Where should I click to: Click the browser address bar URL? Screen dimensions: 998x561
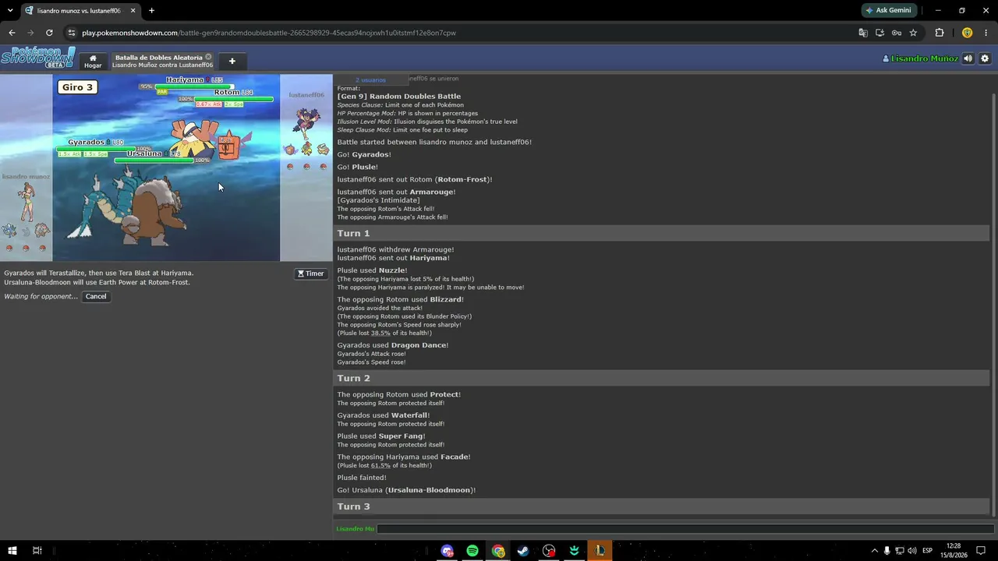[269, 33]
